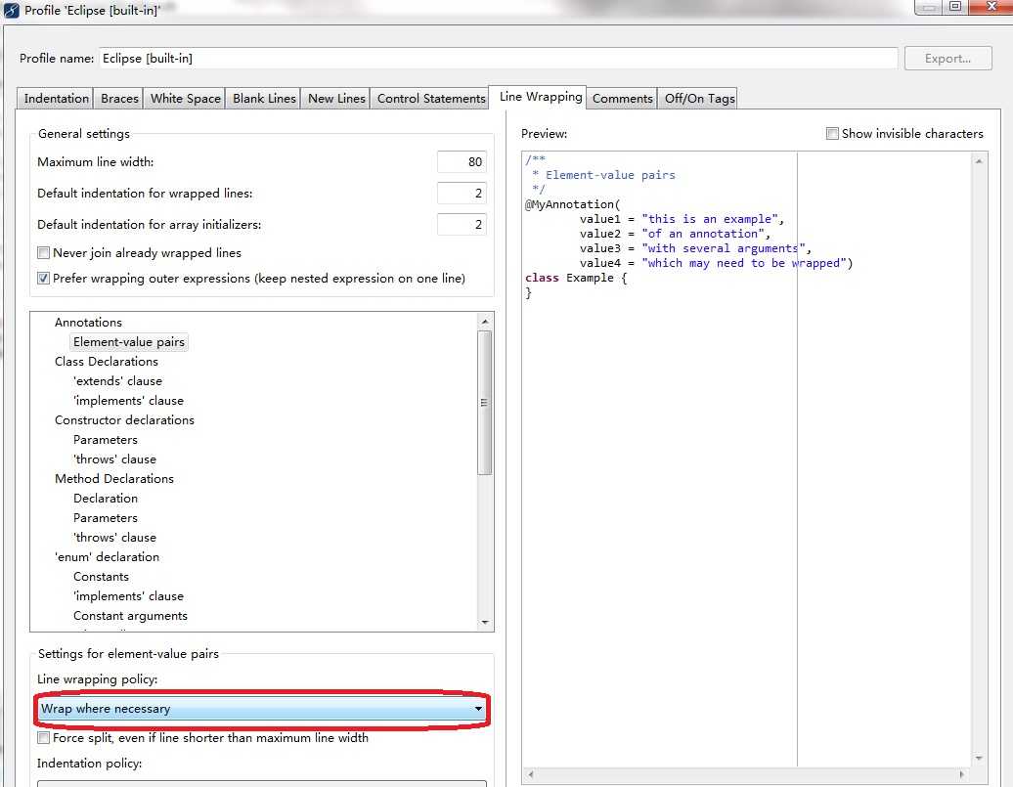Select Constructor declarations tree item
Viewport: 1013px width, 787px height.
click(x=124, y=420)
